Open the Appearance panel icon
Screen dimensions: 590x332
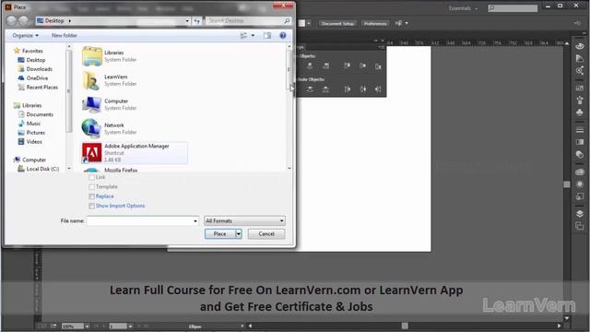580,184
